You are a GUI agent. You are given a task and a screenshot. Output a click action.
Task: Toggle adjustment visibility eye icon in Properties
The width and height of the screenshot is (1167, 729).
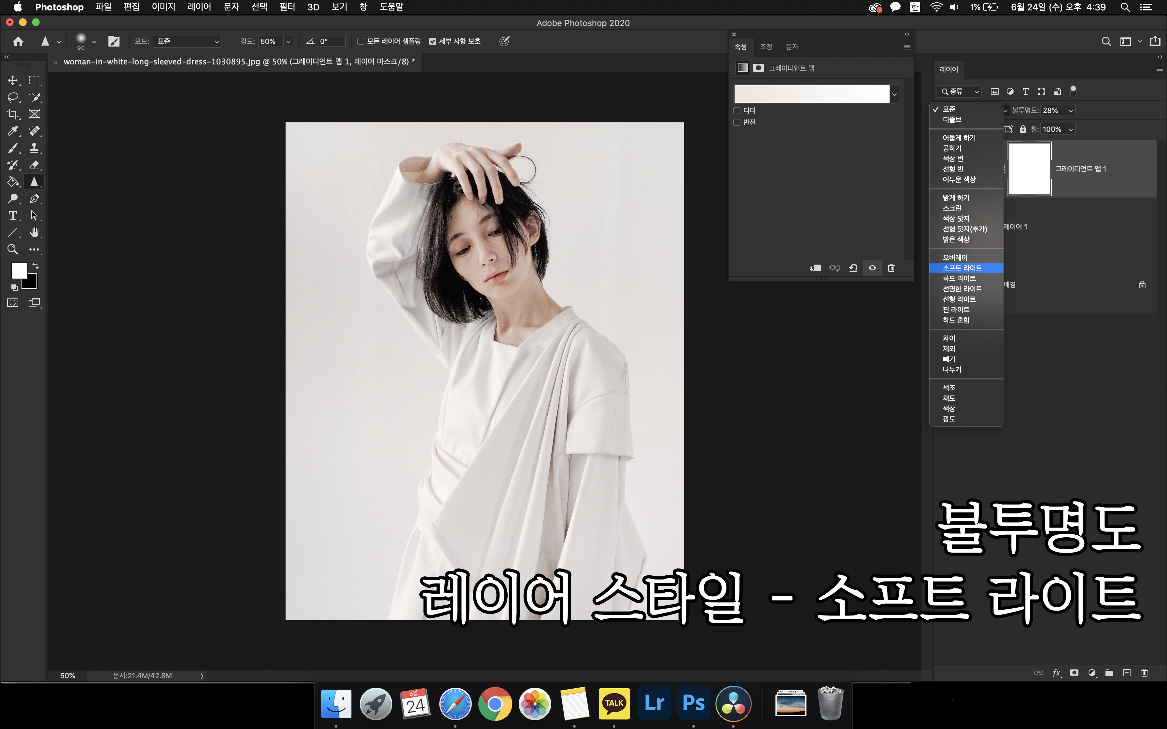(x=872, y=268)
